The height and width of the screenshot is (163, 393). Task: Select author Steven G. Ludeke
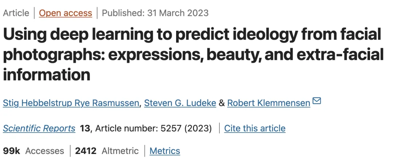click(180, 103)
